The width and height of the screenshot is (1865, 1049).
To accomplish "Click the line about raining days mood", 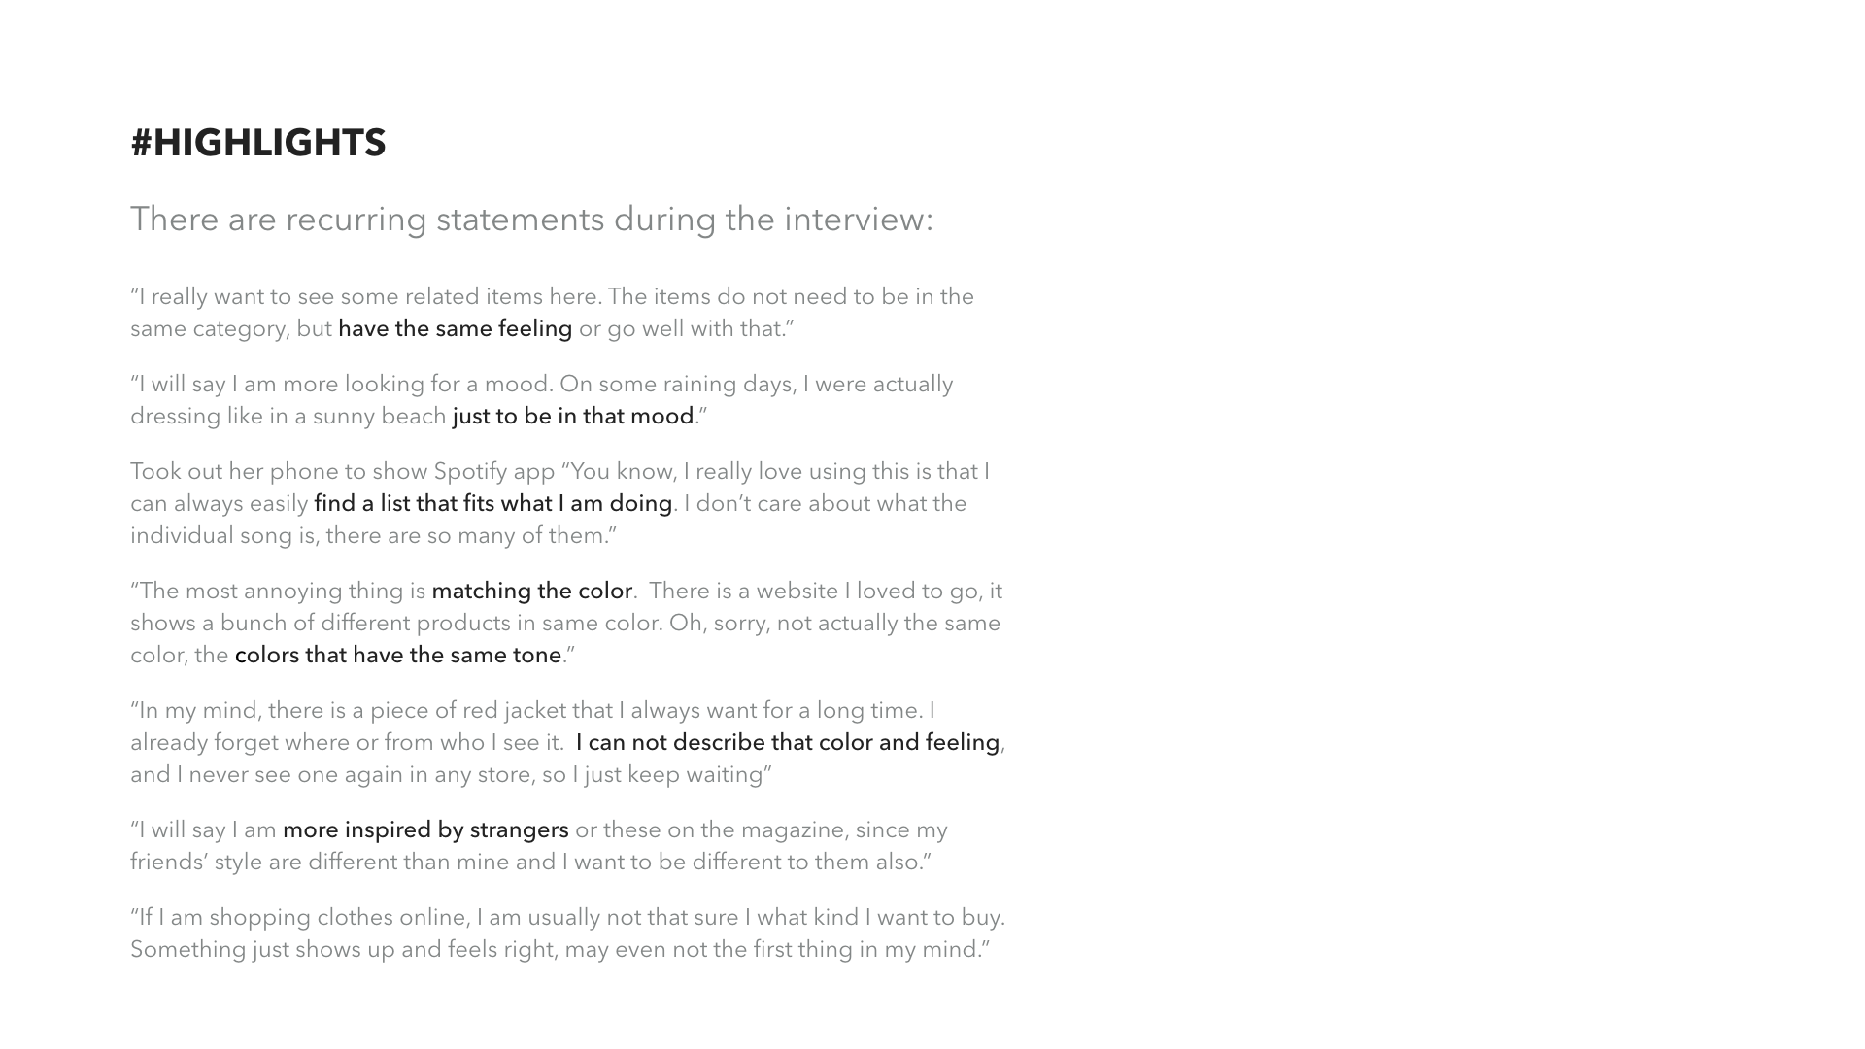I will [x=541, y=385].
